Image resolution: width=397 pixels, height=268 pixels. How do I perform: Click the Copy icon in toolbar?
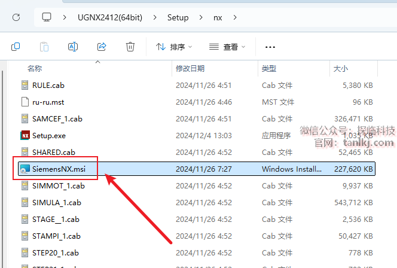16,47
